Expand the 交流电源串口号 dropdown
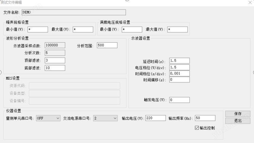Screen dimensions: 254x143 105,118
